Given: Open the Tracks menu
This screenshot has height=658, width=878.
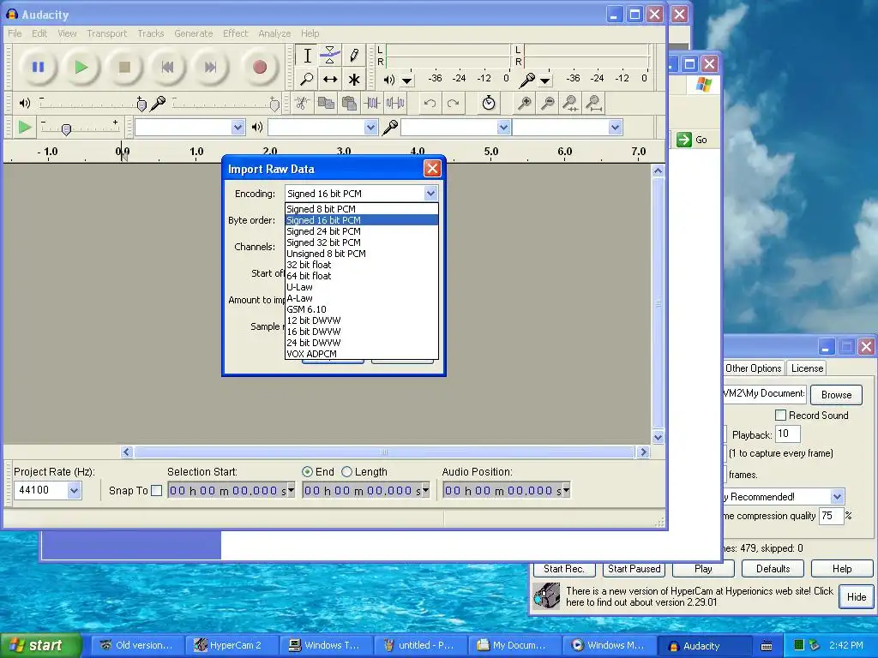Looking at the screenshot, I should point(151,33).
